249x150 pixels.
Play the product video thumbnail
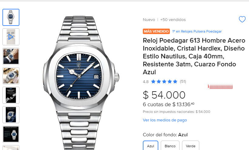click(11, 37)
